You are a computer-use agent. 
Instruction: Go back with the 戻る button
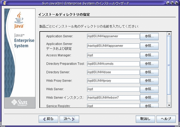point(48,119)
